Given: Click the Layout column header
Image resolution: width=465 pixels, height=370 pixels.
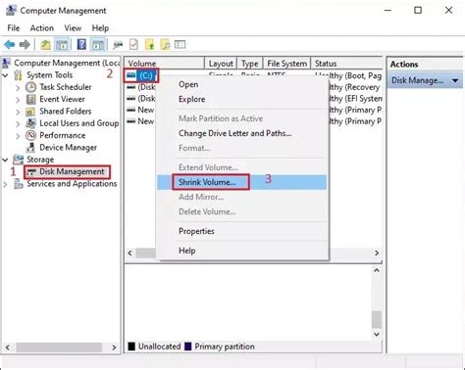Looking at the screenshot, I should 221,64.
